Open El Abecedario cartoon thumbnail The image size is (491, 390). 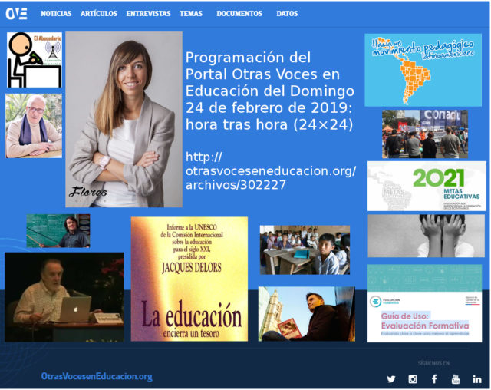coord(35,60)
